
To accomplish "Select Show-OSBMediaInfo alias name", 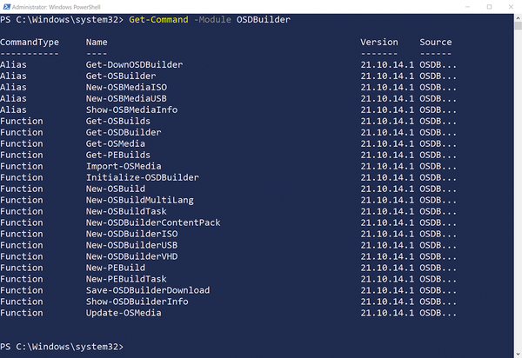I will [x=132, y=109].
